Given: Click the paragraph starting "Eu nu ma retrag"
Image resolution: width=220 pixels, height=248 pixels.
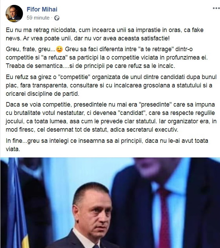Looking at the screenshot, I should [105, 34].
